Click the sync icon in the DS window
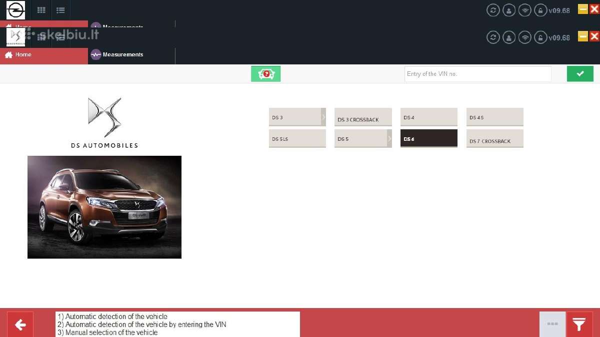The height and width of the screenshot is (337, 600). pyautogui.click(x=493, y=37)
